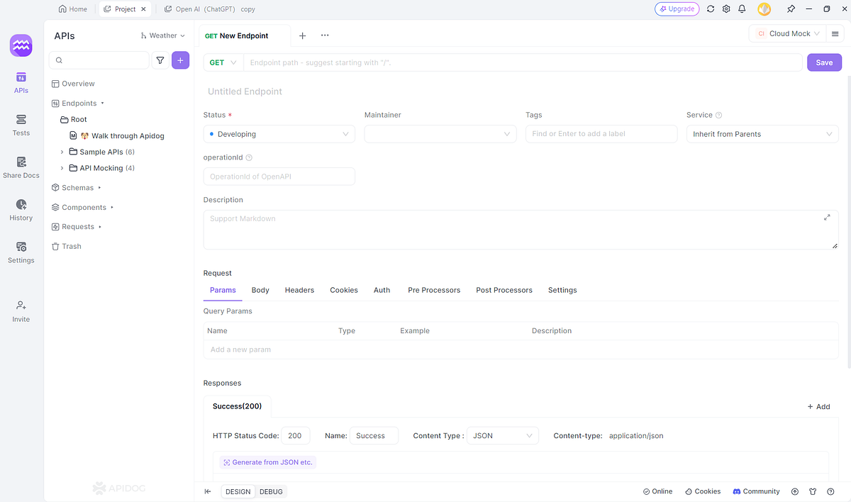Open the History panel
The image size is (851, 502).
coord(21,210)
